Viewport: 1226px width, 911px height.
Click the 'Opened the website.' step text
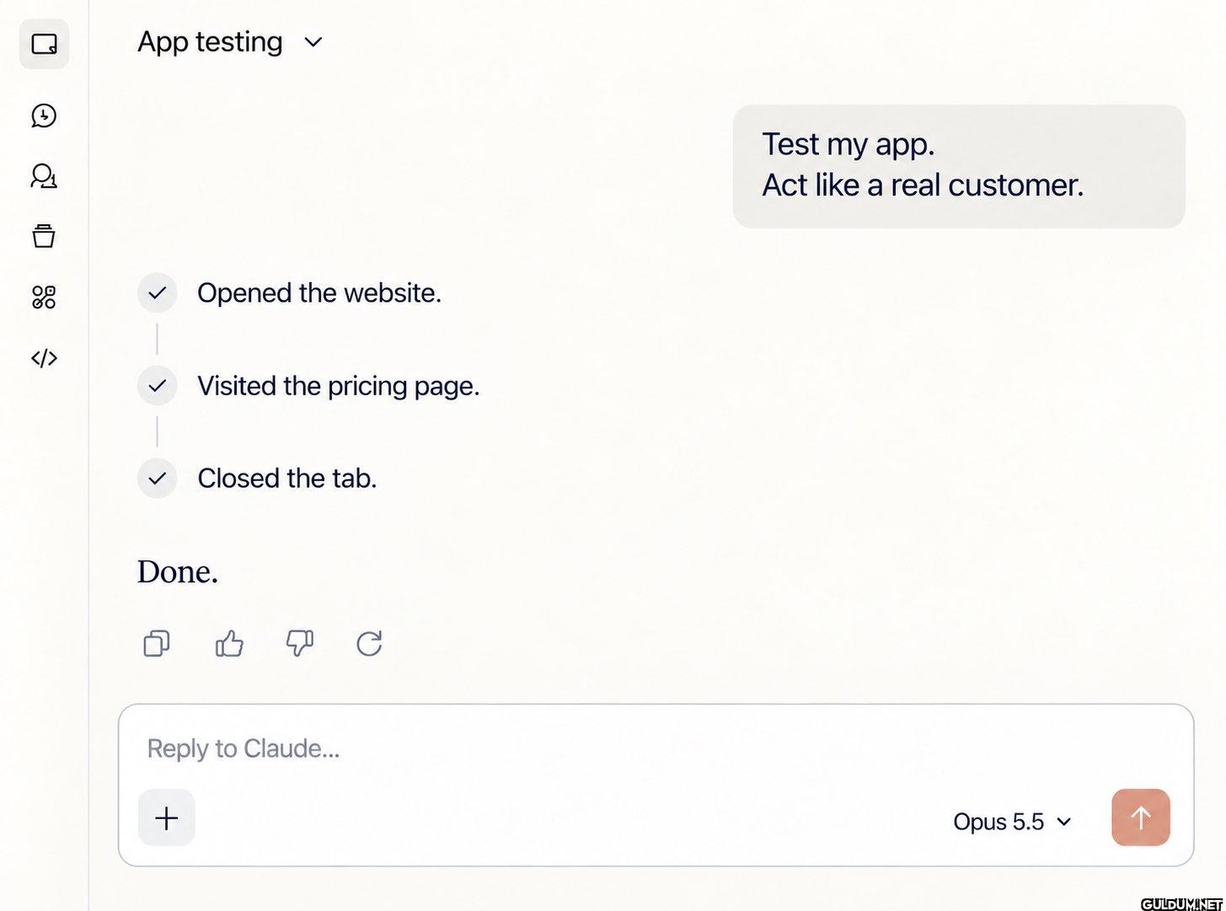pos(319,293)
